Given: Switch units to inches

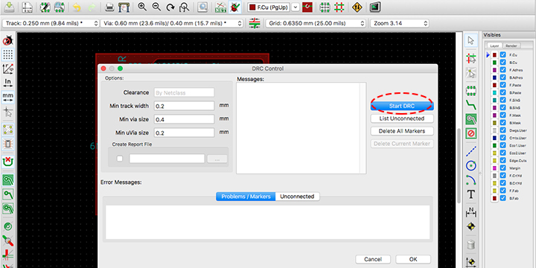Looking at the screenshot, I should pos(7,83).
